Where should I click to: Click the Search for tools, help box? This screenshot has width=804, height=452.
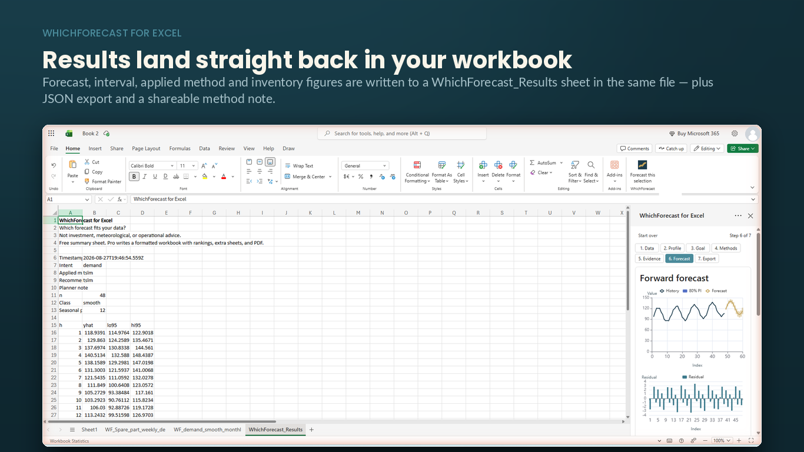(402, 134)
